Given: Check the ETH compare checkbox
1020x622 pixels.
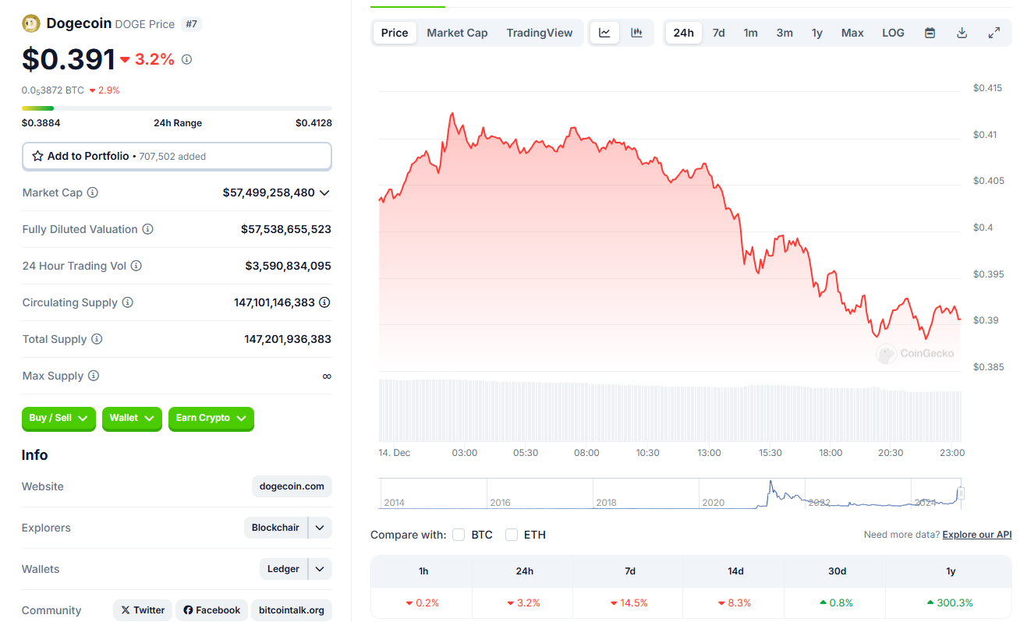Looking at the screenshot, I should click(512, 535).
